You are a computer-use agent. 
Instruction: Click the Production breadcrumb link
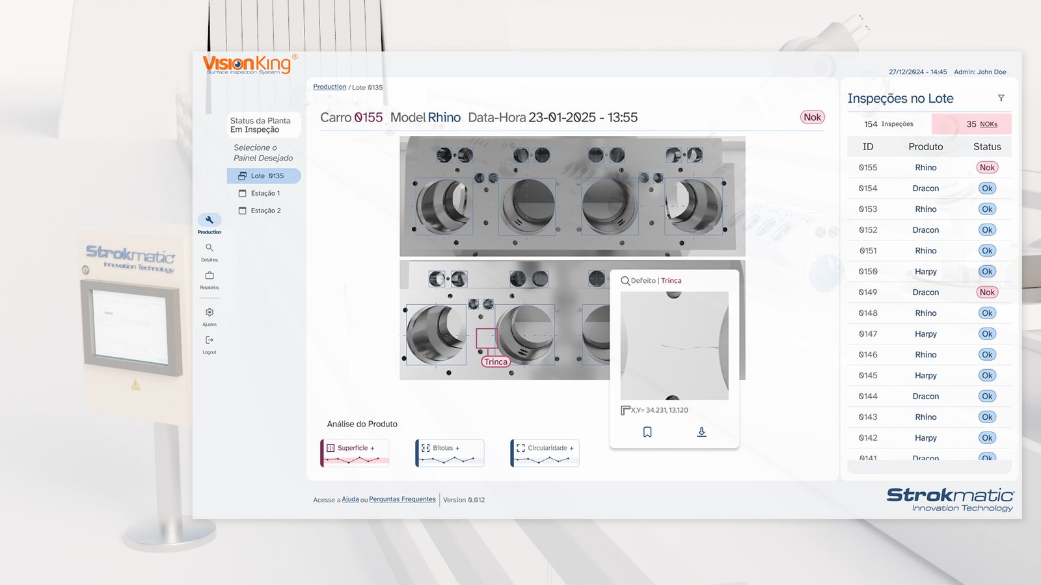click(x=329, y=87)
